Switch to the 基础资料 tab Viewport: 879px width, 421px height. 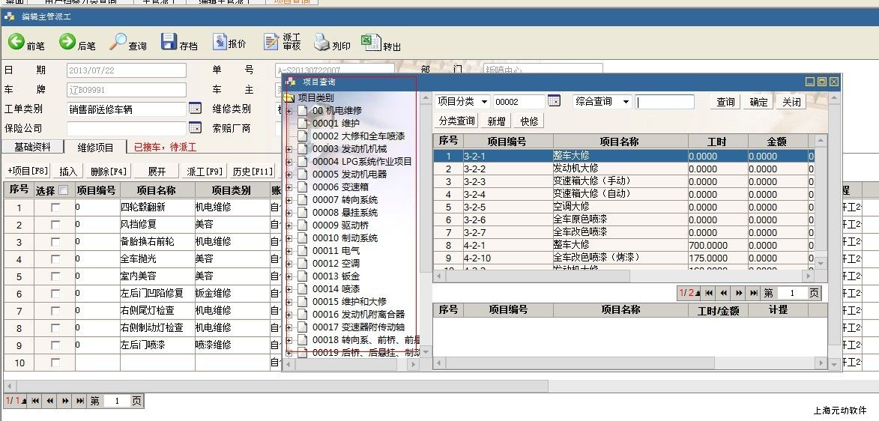coord(33,147)
